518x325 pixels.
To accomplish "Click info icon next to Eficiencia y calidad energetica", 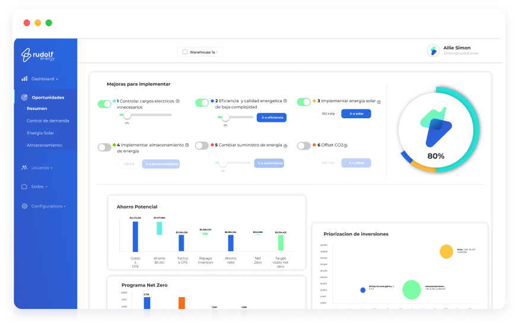I will pos(285,101).
